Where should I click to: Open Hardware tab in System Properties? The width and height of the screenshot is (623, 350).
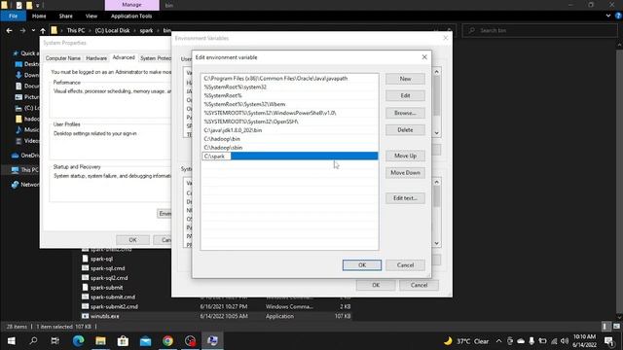coord(96,58)
